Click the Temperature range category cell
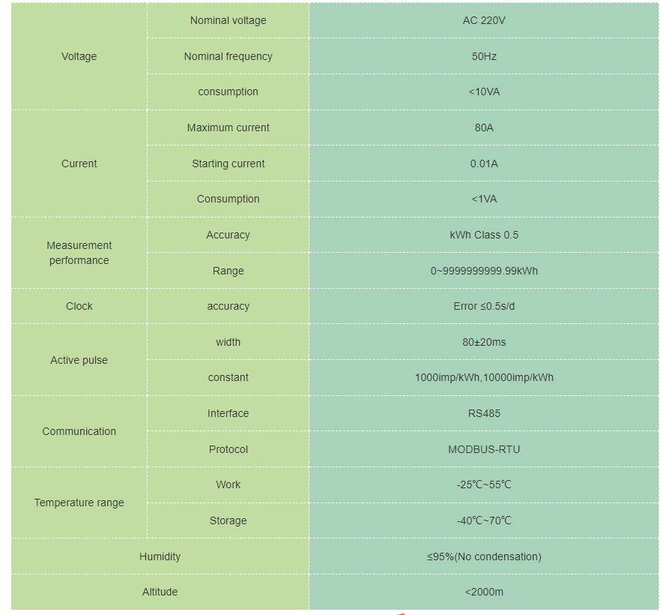The image size is (666, 615). [79, 502]
